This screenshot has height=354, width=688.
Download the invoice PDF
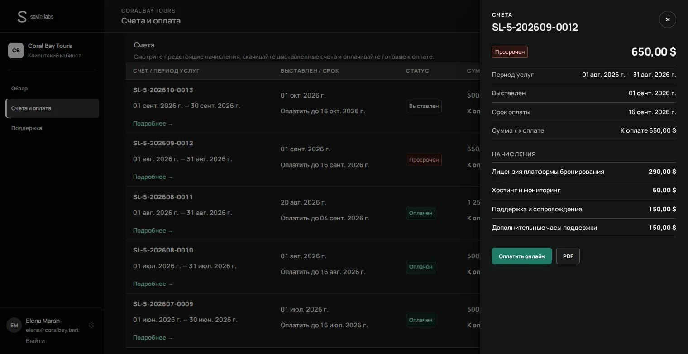[568, 256]
